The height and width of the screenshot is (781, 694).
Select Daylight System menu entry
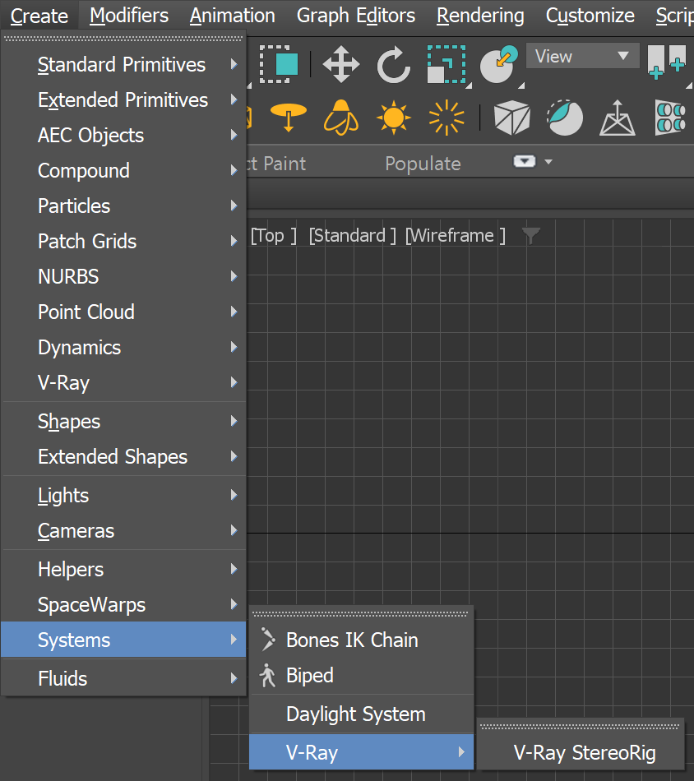(355, 714)
